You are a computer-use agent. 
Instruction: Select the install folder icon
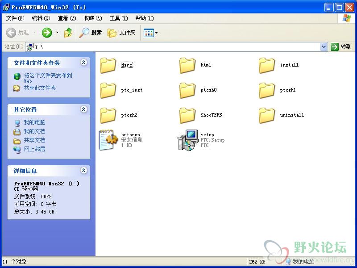[x=267, y=65]
